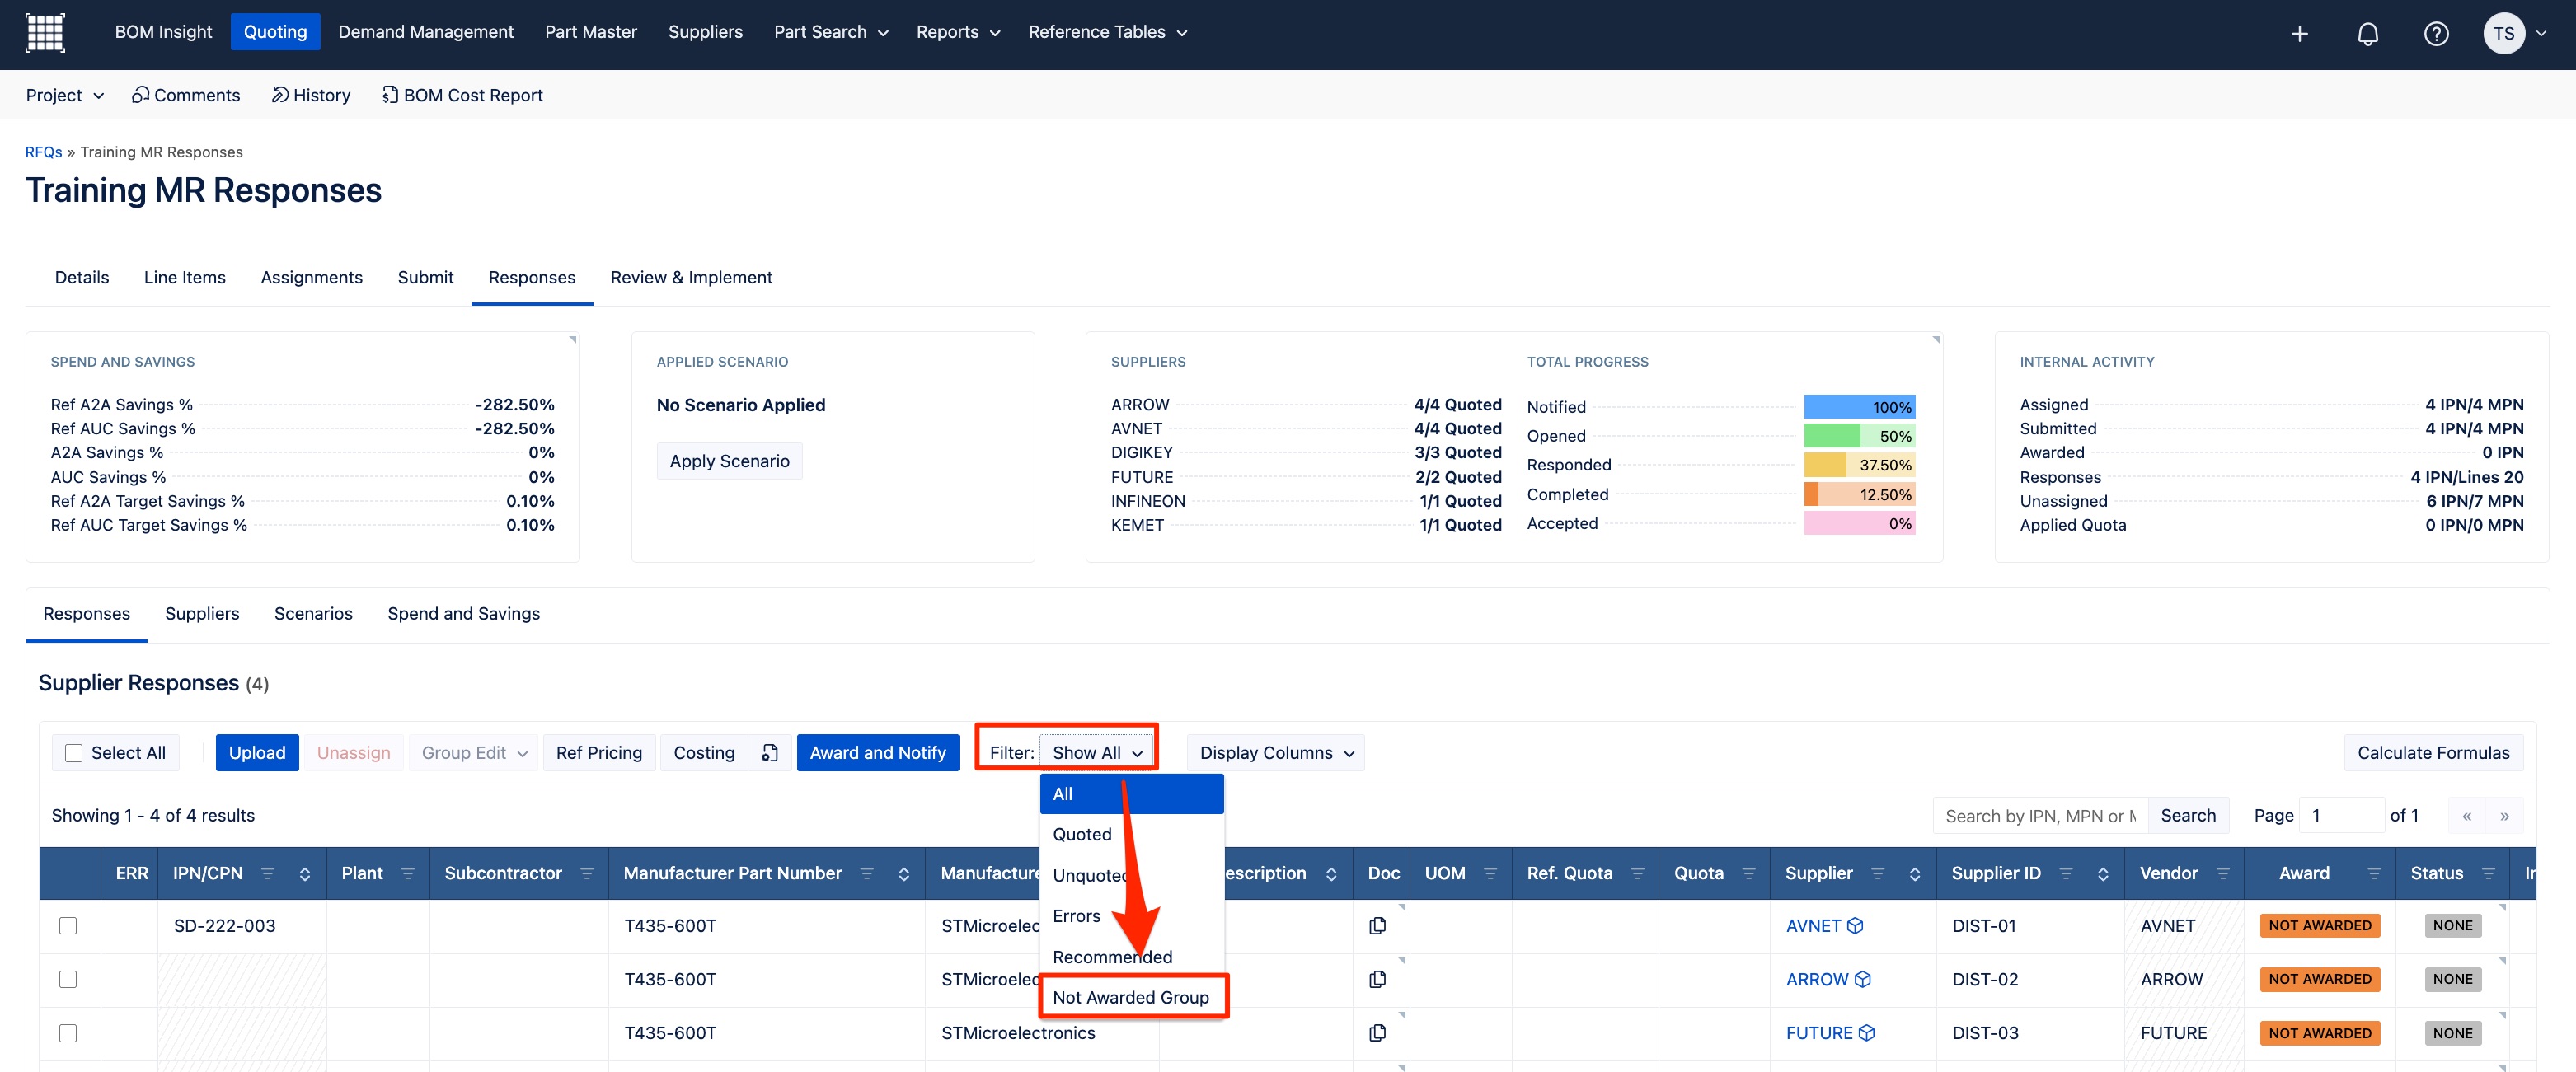Click Calculate Formulas button

click(2433, 753)
